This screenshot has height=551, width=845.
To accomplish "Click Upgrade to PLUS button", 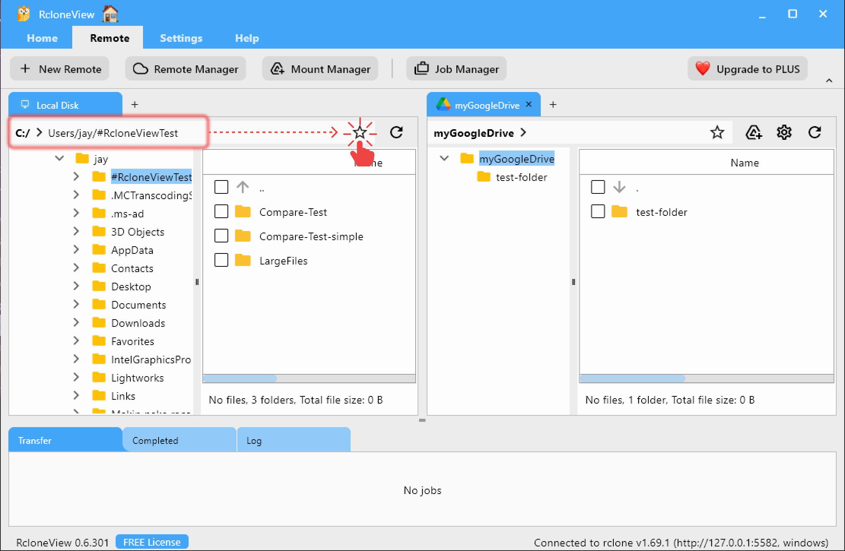I will pyautogui.click(x=747, y=69).
